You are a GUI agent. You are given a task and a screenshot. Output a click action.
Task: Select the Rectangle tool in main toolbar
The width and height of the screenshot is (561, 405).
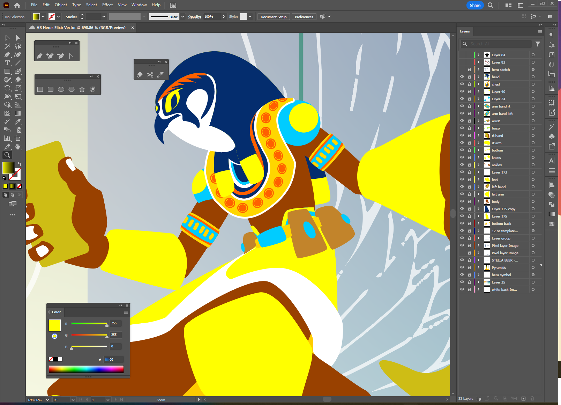coord(7,71)
